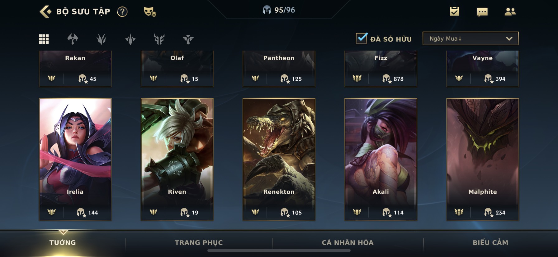Open the missions checklist icon
The height and width of the screenshot is (257, 558).
[x=454, y=11]
